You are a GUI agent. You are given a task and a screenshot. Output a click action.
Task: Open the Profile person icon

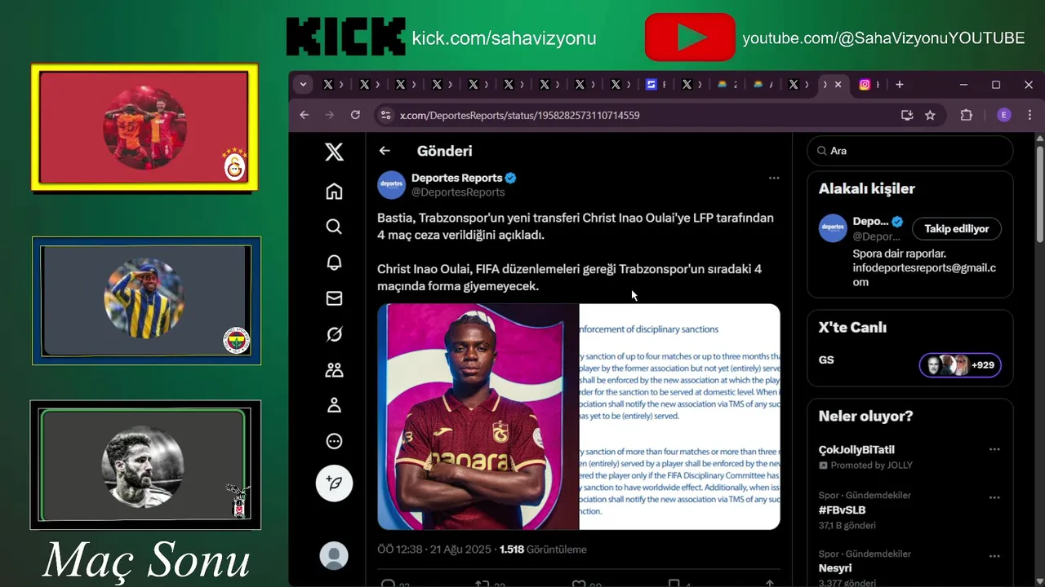[334, 405]
